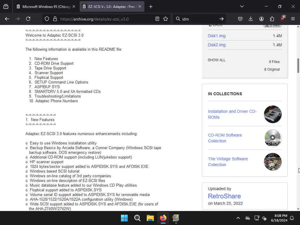Screen dimensions: 300x225
Task: Open tracking protection shield icon
Action: coord(47,19)
